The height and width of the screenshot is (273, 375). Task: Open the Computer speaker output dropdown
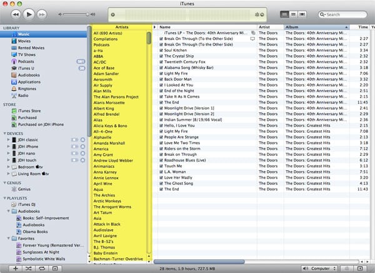[319, 268]
